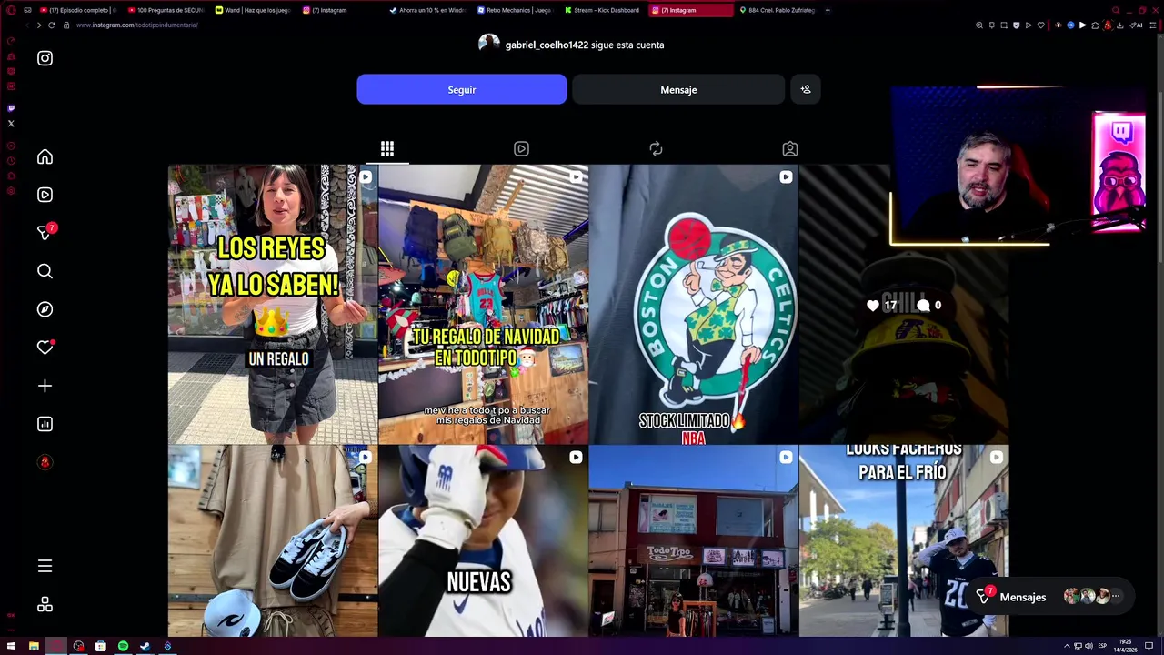Switch to '100 Preguntas de SECUN' tab

click(165, 10)
